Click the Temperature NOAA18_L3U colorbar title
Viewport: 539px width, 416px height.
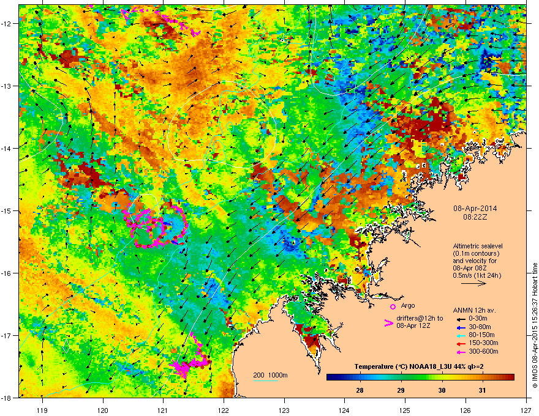pos(419,366)
